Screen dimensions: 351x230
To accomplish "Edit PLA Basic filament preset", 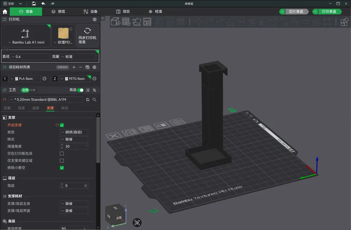I will click(45, 79).
